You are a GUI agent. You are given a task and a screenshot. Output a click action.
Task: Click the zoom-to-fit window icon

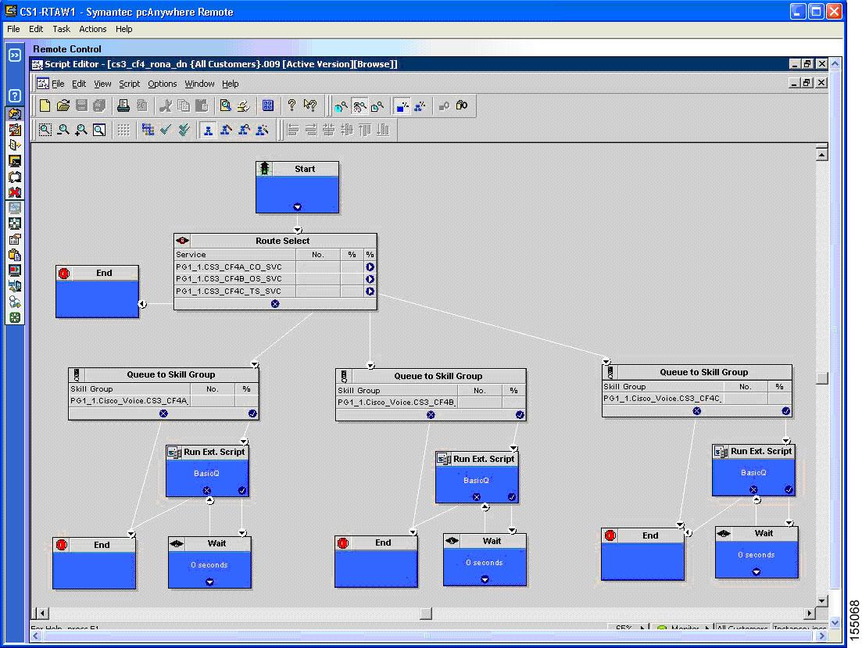[99, 130]
